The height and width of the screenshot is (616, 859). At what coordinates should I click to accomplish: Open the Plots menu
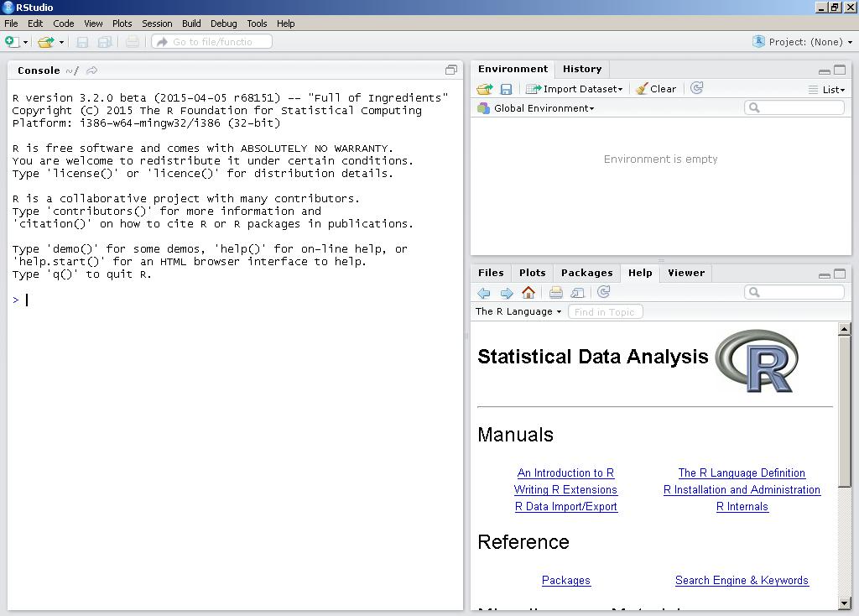coord(122,23)
